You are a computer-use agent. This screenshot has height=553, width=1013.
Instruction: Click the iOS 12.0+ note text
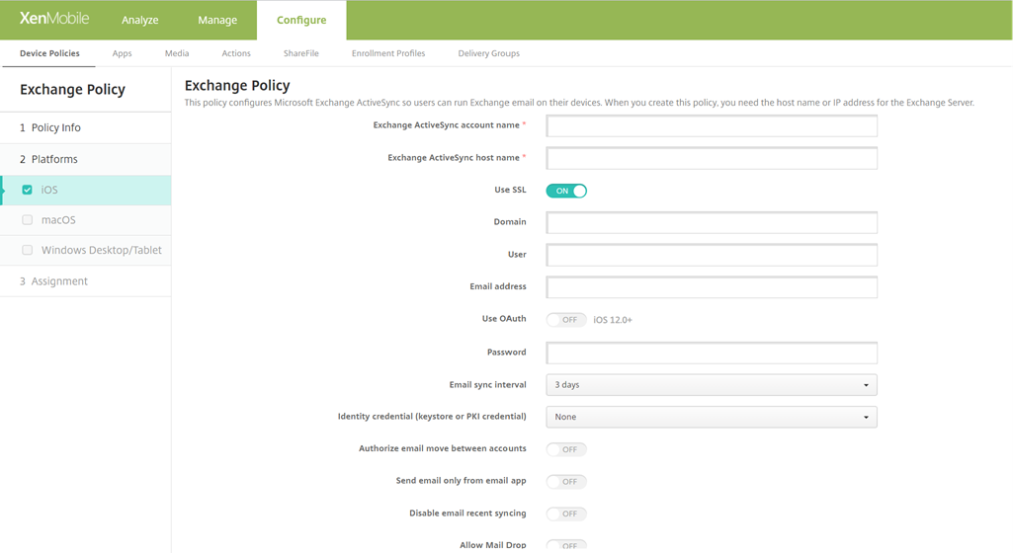(x=613, y=320)
